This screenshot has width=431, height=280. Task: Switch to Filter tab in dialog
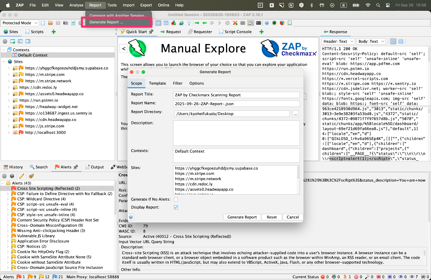pos(178,83)
